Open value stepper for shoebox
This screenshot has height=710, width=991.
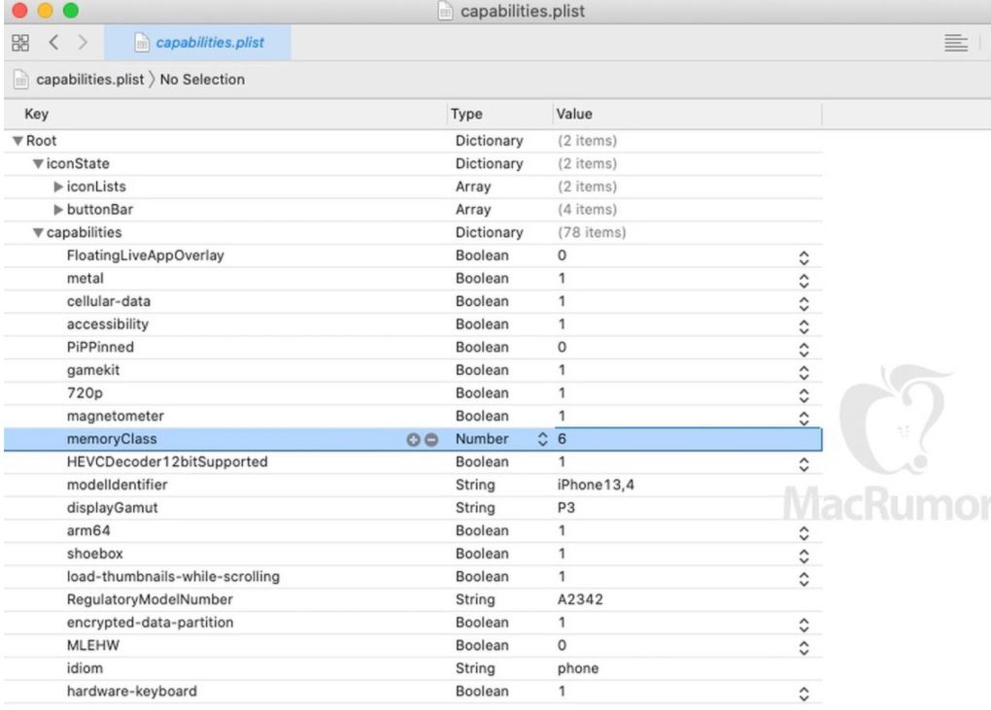tap(803, 556)
